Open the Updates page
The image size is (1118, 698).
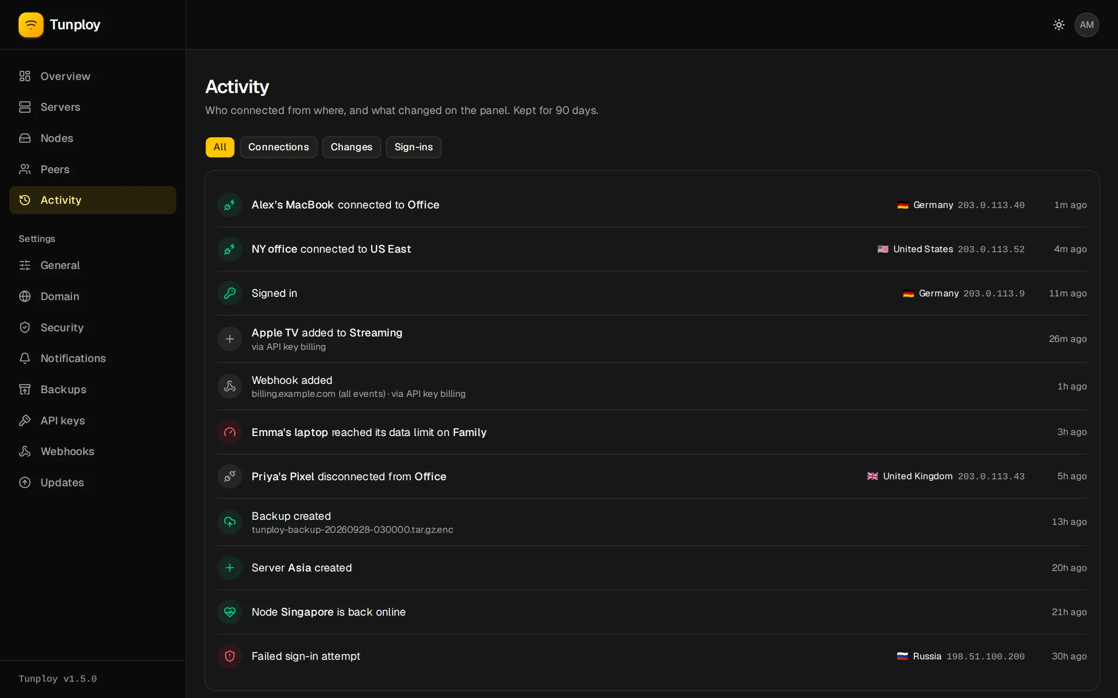click(x=93, y=483)
